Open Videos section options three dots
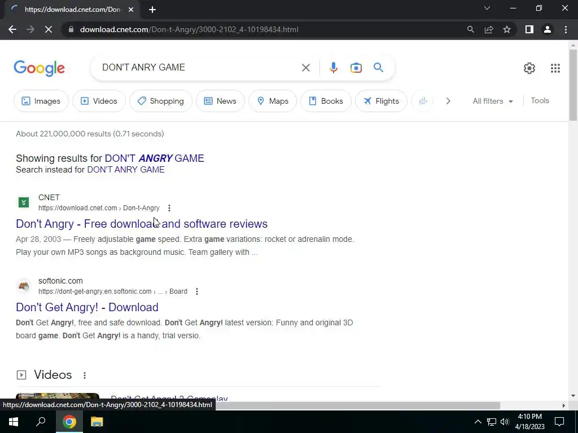Viewport: 578px width, 433px height. point(85,375)
